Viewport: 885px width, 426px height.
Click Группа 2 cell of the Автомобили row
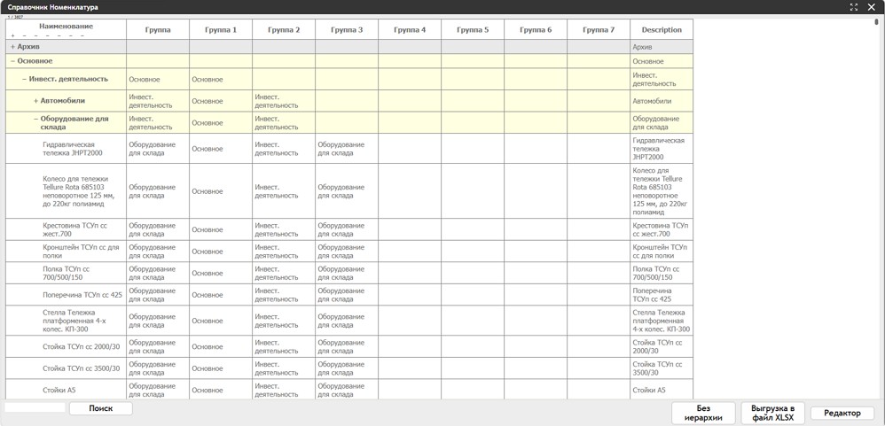pos(284,101)
